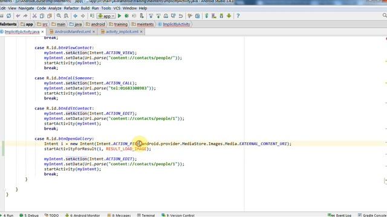Viewport: 387px width, 217px height.
Task: Click the Redo arrow icon
Action: 25,16
